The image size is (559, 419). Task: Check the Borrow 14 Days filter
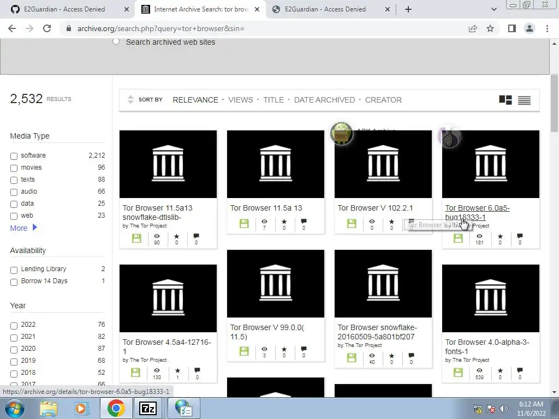point(14,282)
